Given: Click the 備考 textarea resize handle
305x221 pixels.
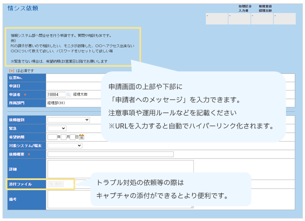Looking at the screenshot, I should click(192, 207).
